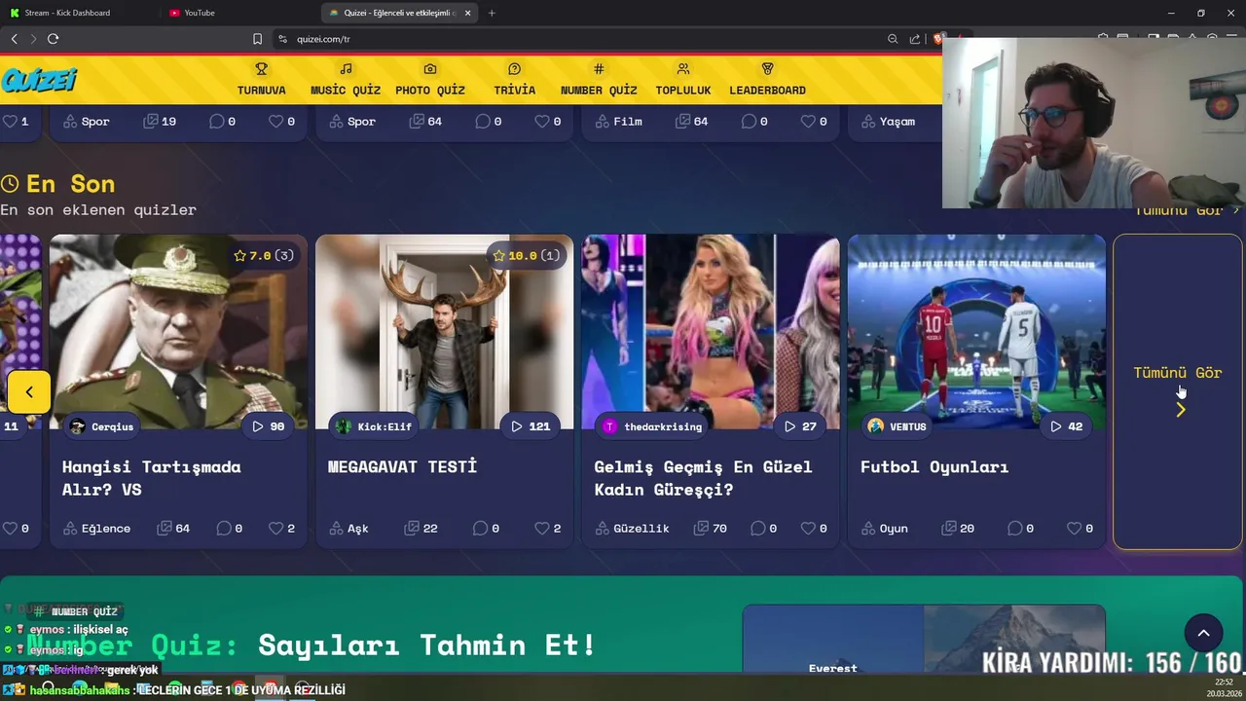Click the Güzellik category tag

pos(632,528)
